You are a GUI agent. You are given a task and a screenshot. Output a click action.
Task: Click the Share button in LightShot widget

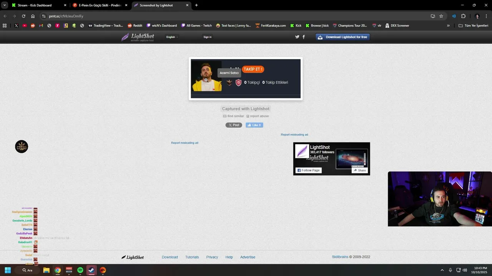click(x=360, y=170)
